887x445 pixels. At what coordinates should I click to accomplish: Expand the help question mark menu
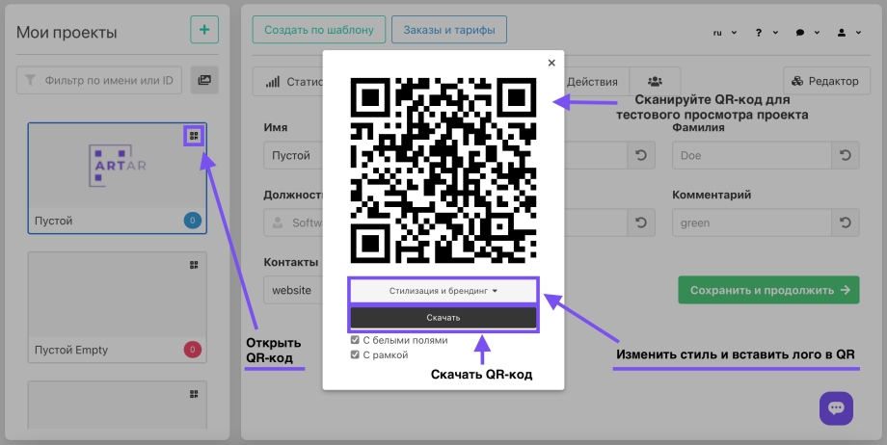coord(766,32)
